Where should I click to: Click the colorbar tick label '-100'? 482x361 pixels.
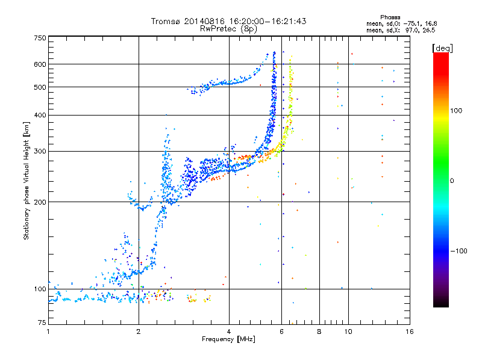(x=459, y=251)
